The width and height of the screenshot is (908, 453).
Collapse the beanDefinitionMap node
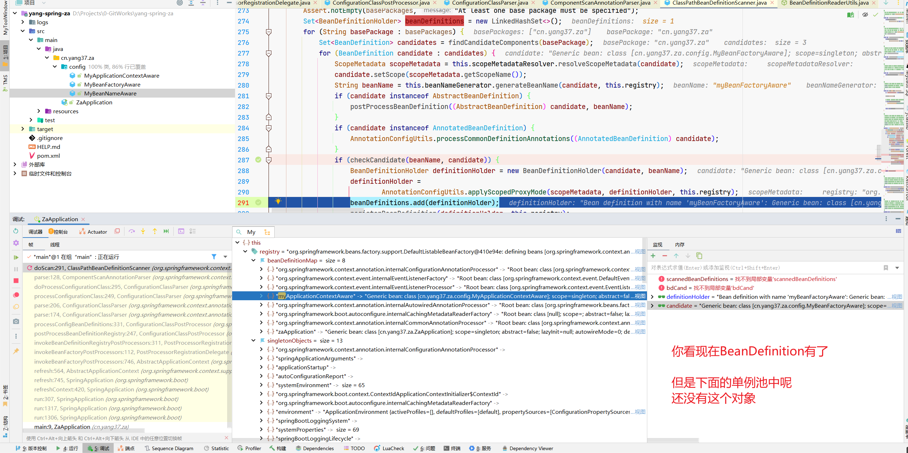tap(254, 260)
